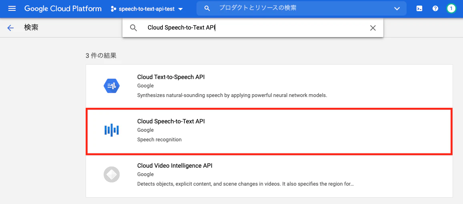Viewport: 463px width, 204px height.
Task: Click the 'Synthesizes natural-sounding speech' description
Action: (x=232, y=95)
